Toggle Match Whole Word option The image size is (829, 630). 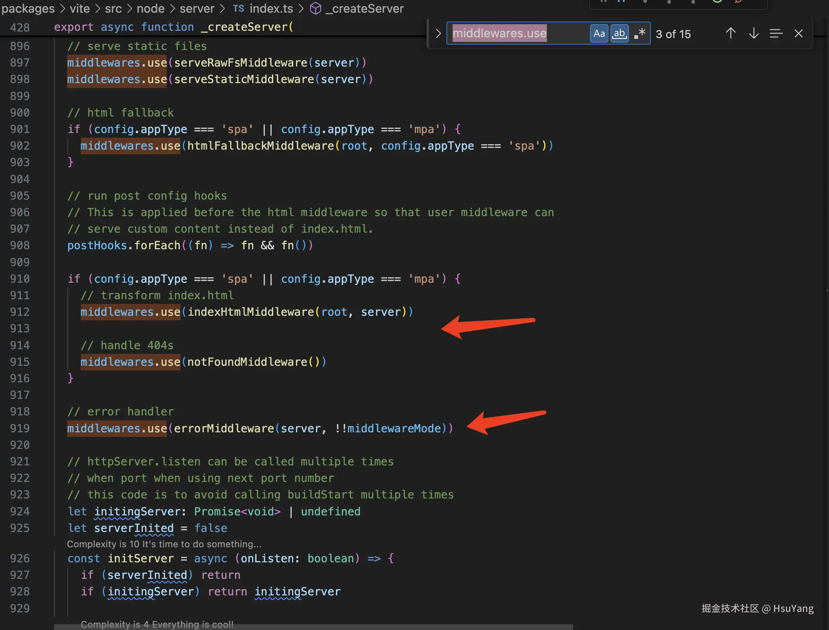(x=619, y=34)
